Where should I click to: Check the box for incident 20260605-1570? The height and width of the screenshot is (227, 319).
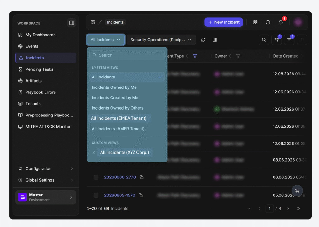(x=96, y=195)
